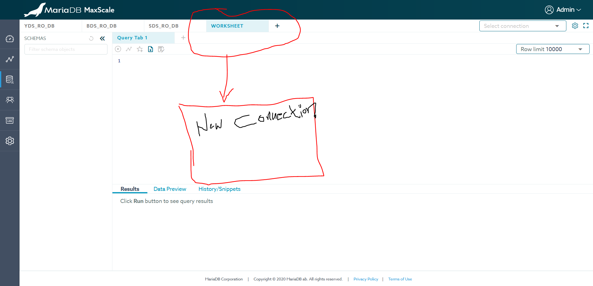Open the Users page in sidebar
The width and height of the screenshot is (593, 286).
click(x=10, y=100)
